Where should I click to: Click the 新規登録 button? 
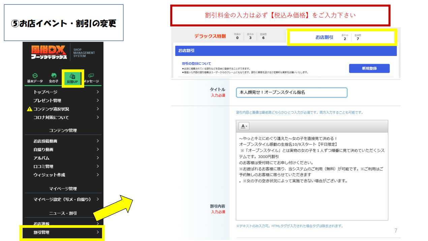(x=369, y=68)
